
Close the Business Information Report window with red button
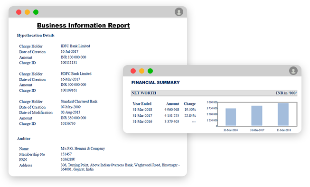19,12
